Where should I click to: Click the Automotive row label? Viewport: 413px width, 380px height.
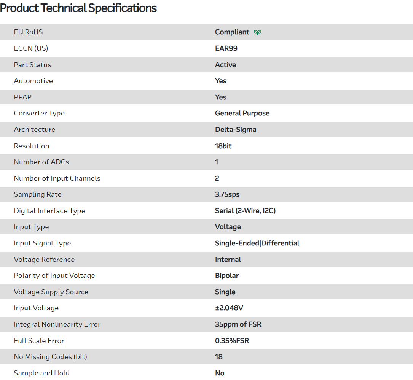tap(33, 81)
